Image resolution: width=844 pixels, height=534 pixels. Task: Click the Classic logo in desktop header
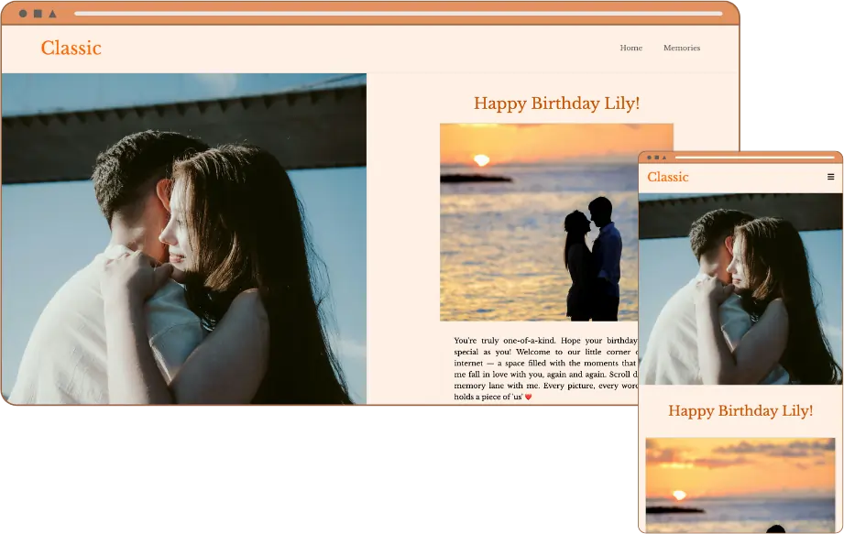tap(71, 49)
